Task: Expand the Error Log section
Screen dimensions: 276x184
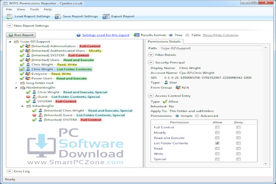Action: pos(9,171)
